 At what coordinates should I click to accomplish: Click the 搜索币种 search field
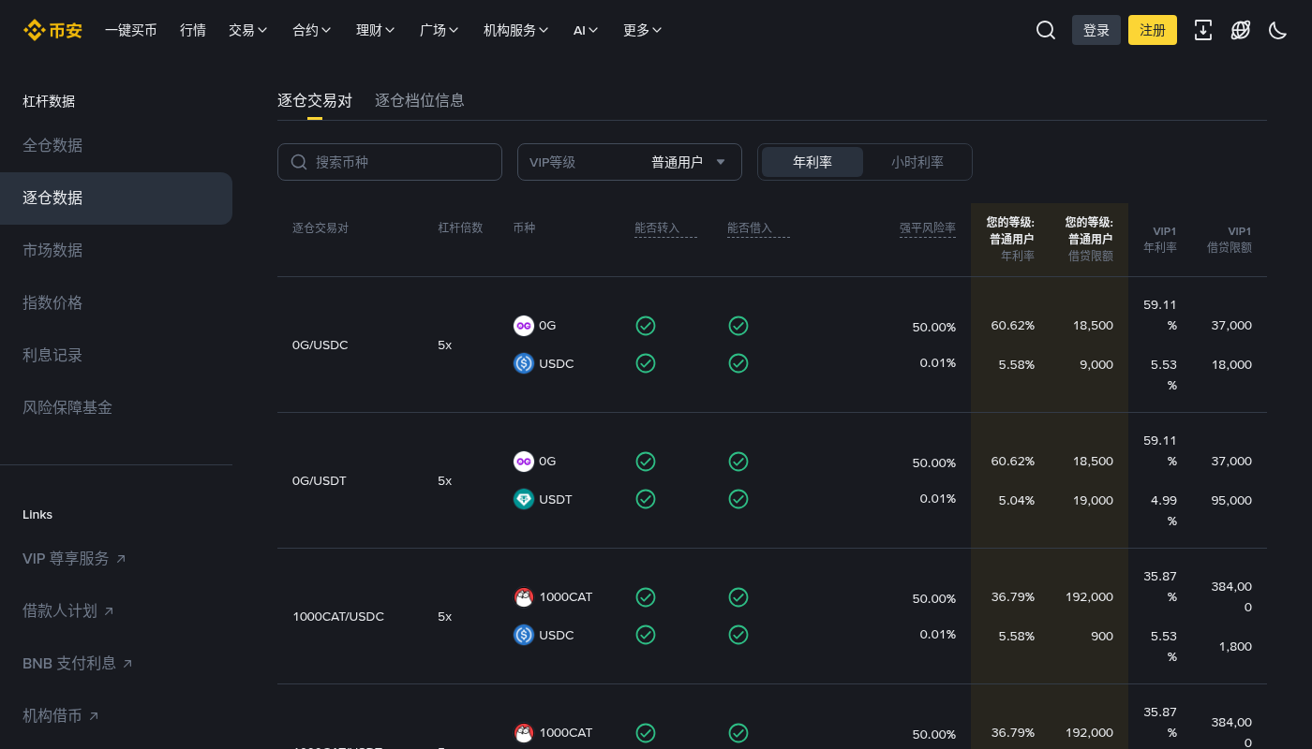click(390, 162)
